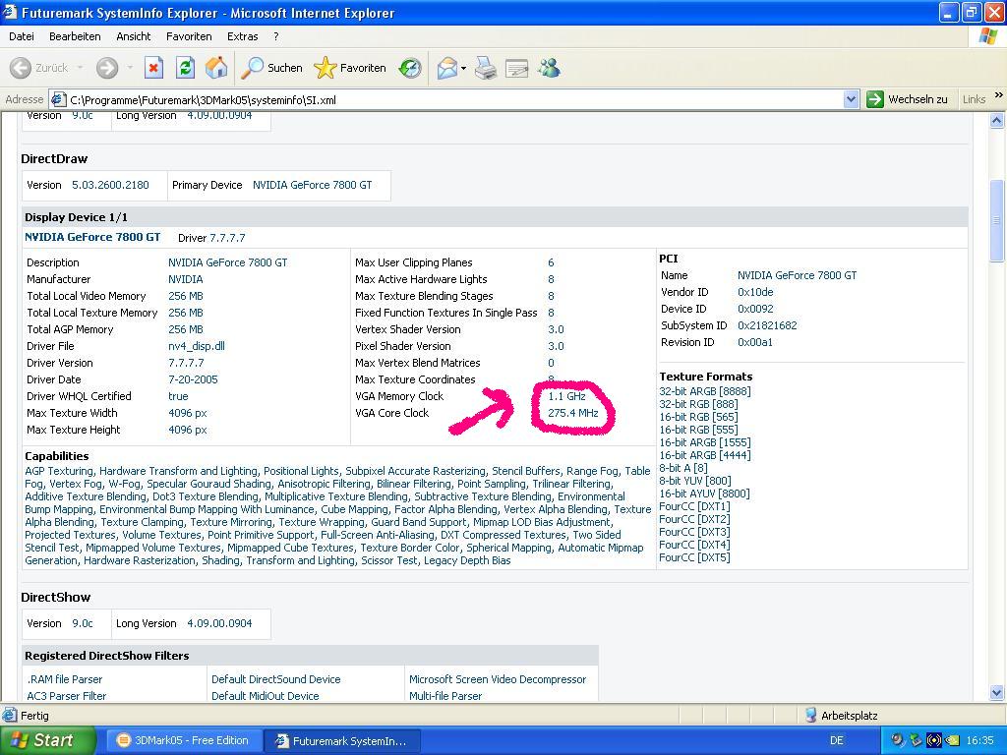Open the Favoriten menu

tap(189, 36)
